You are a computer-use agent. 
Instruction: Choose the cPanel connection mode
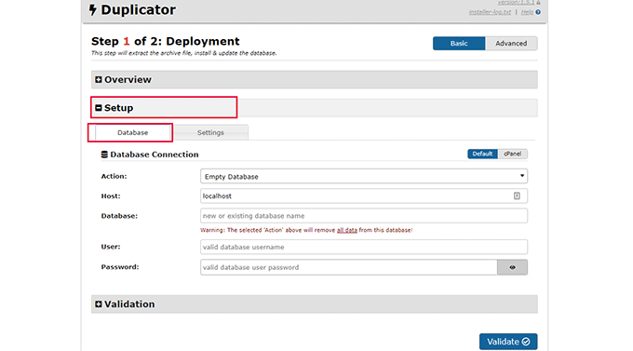pyautogui.click(x=512, y=154)
